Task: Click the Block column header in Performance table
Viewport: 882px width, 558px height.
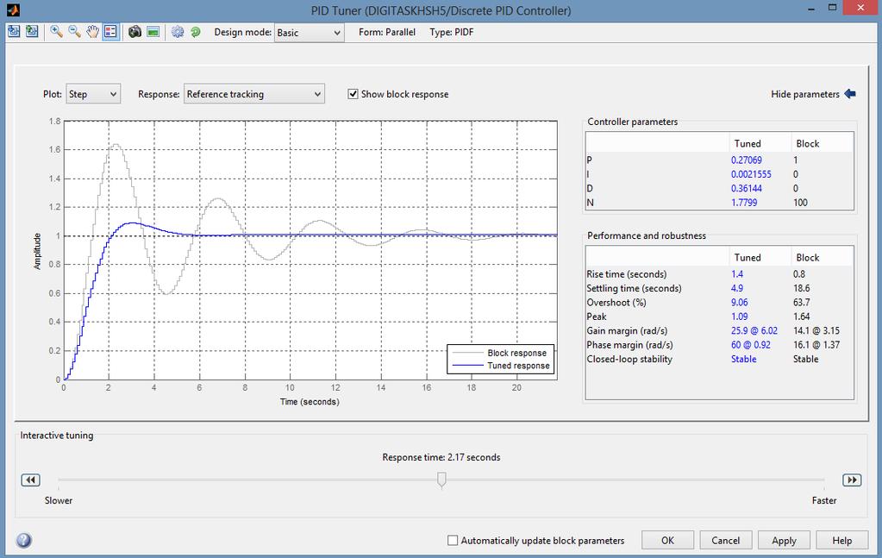Action: 808,258
